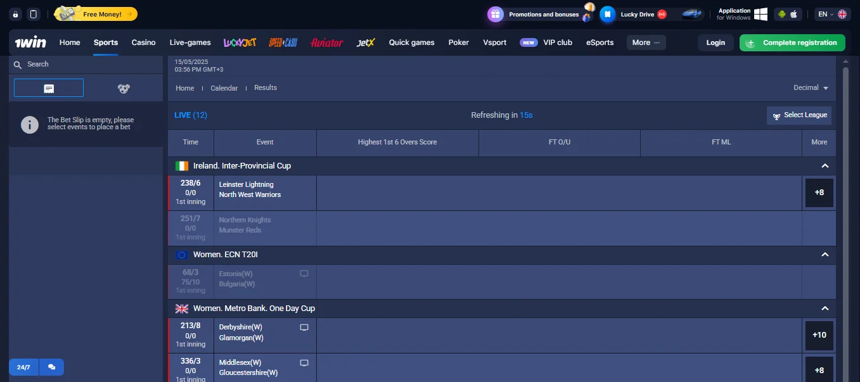860x382 pixels.
Task: Click the Login button
Action: (x=716, y=42)
